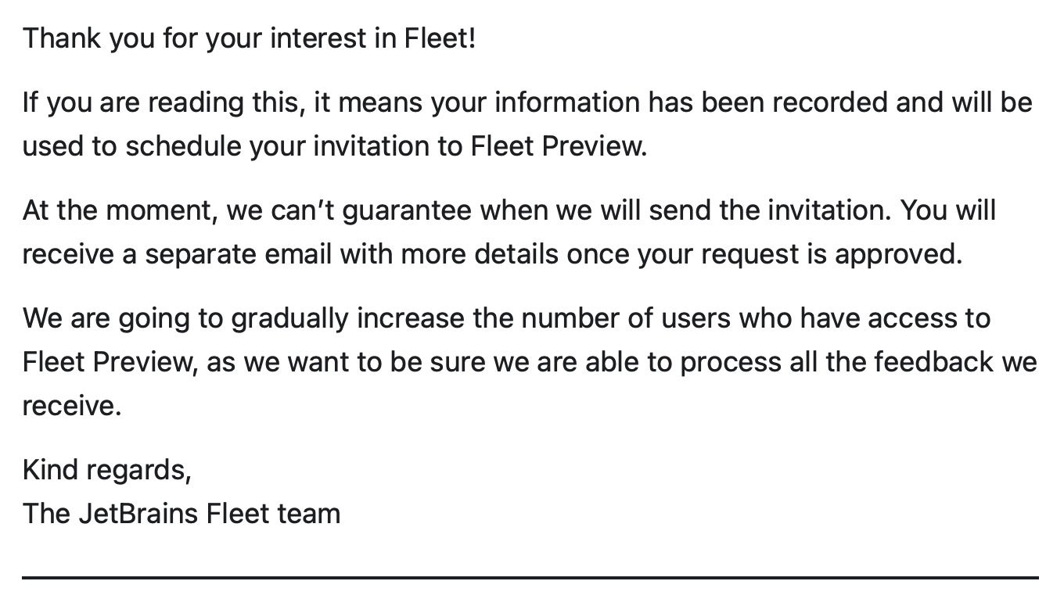Click the "Thank you for your interest in Fleet!" line
The image size is (1064, 599).
pyautogui.click(x=249, y=38)
